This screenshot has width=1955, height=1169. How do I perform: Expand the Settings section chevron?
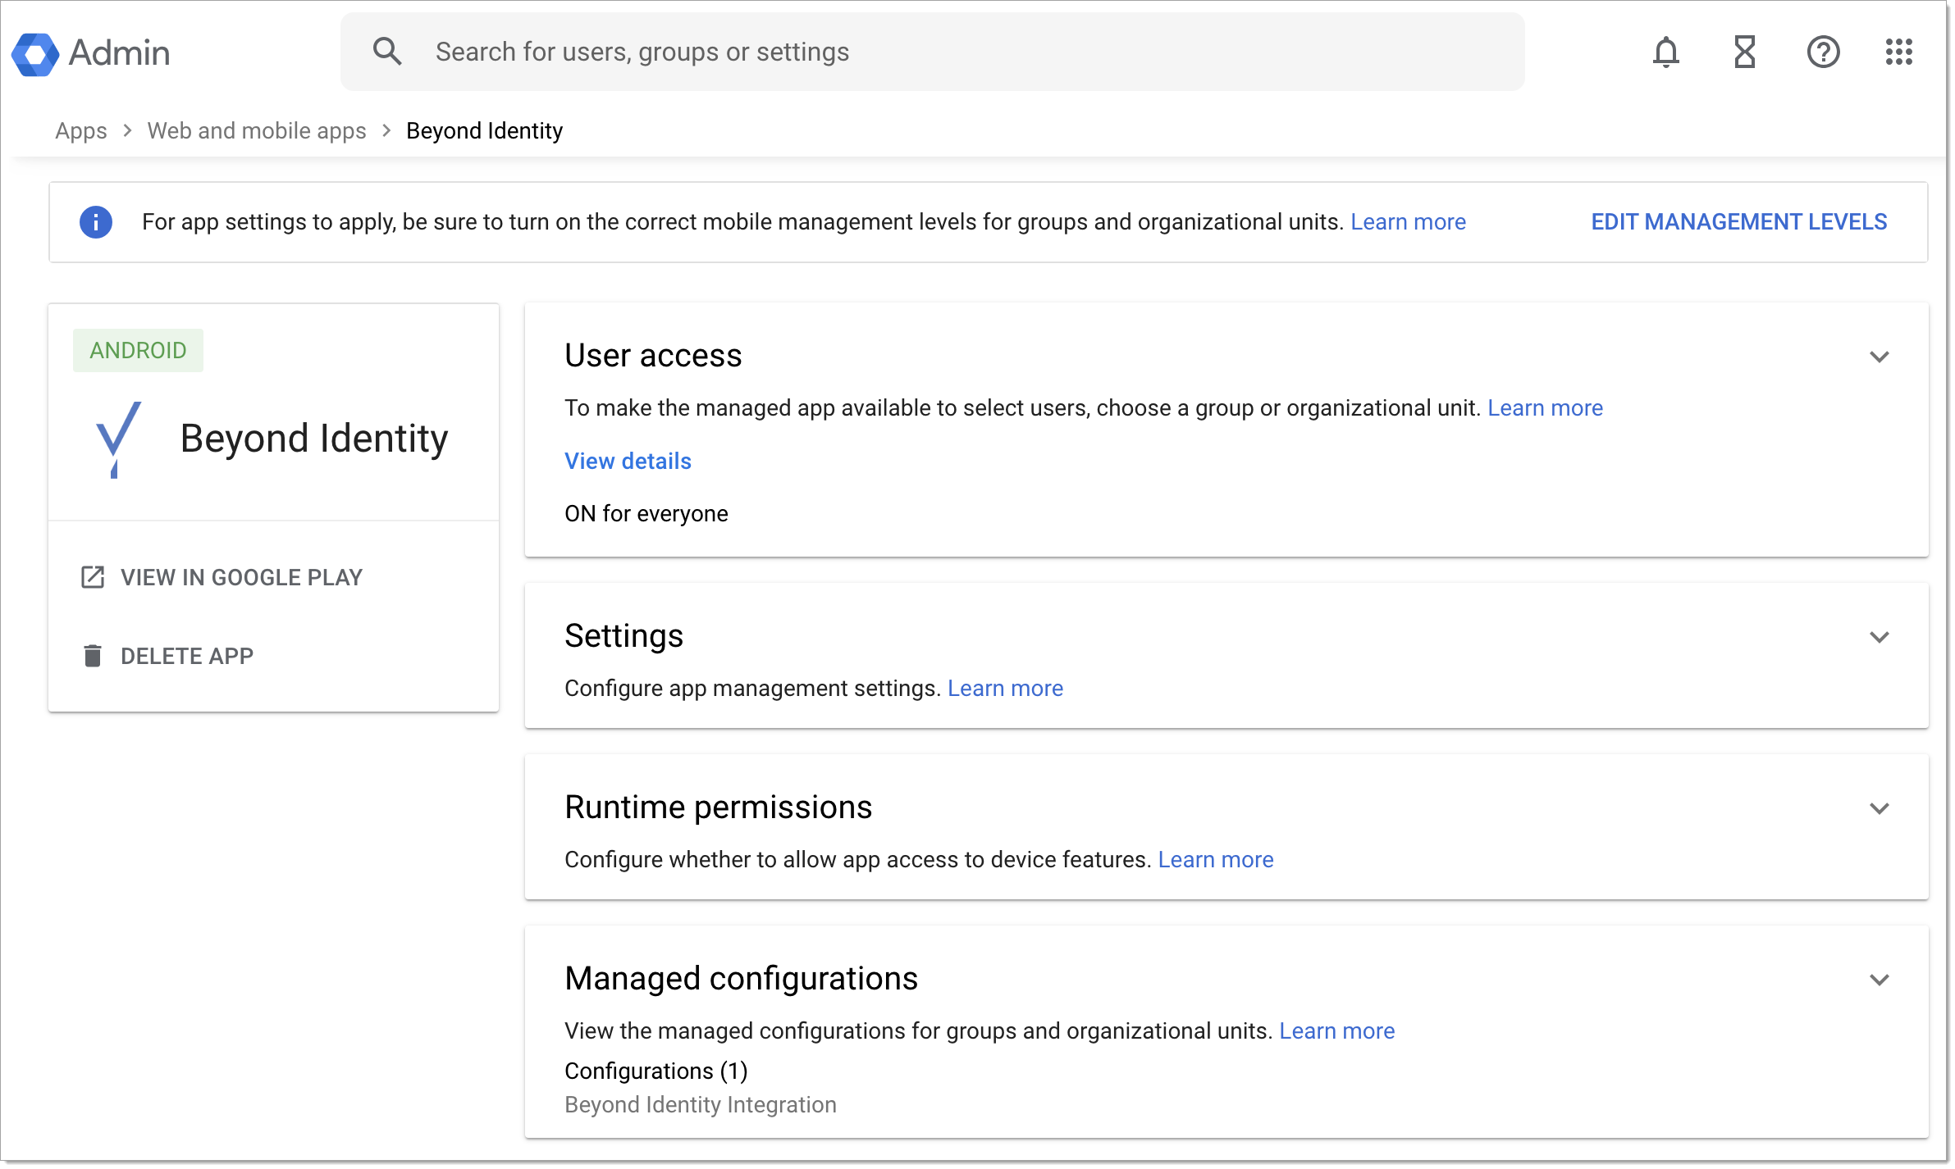coord(1880,636)
